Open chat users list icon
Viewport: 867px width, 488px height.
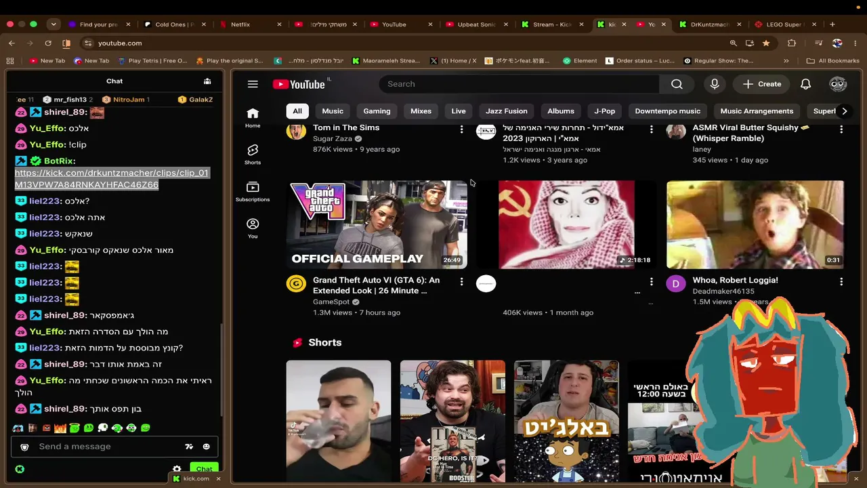coord(207,81)
